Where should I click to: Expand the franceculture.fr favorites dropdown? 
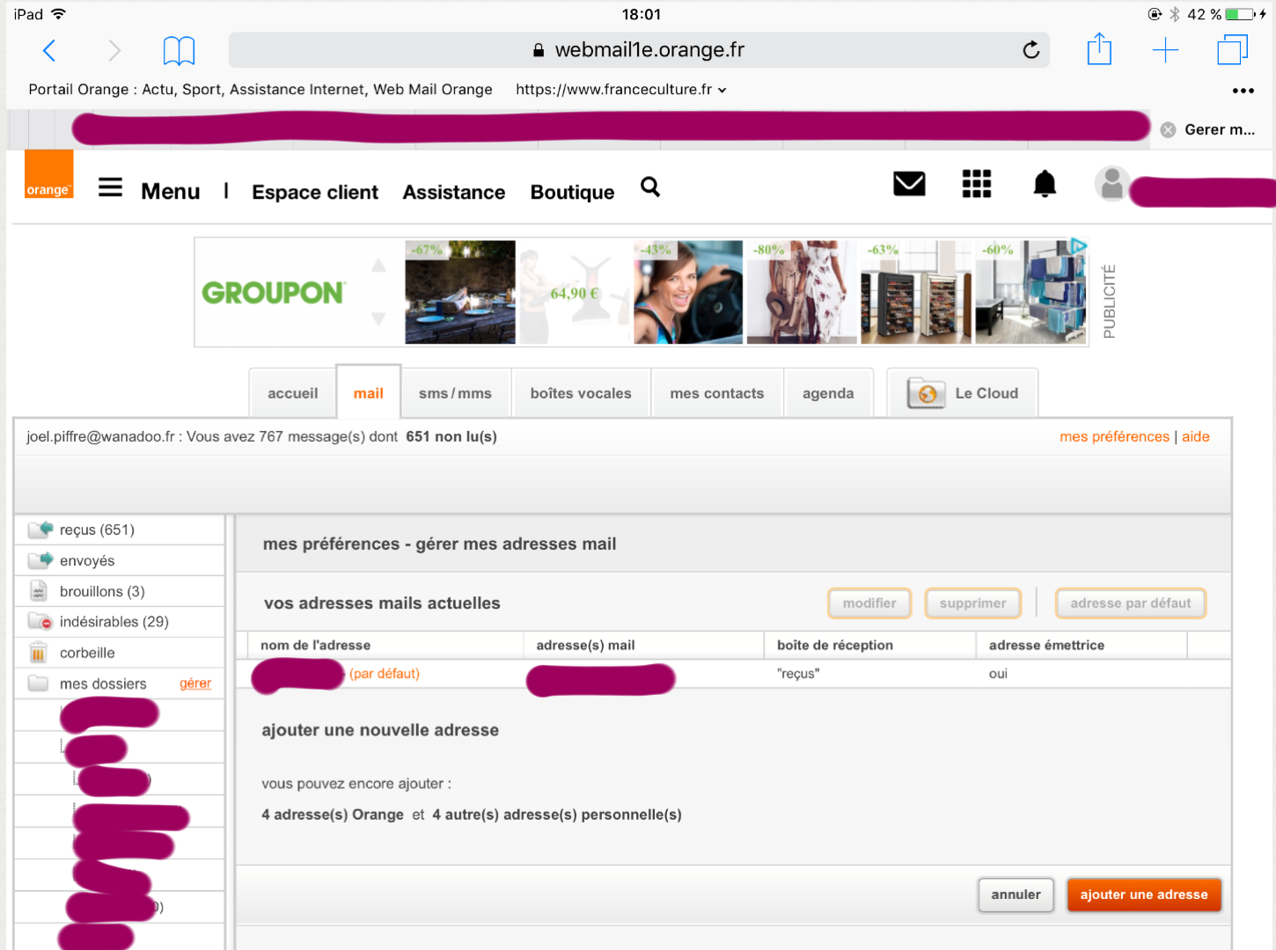(722, 90)
